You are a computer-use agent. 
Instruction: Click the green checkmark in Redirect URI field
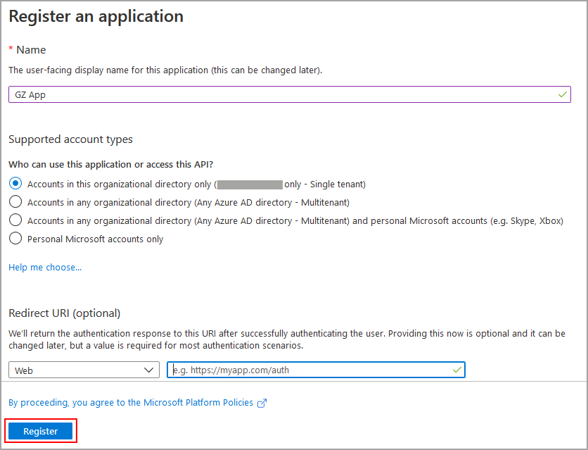pos(457,370)
